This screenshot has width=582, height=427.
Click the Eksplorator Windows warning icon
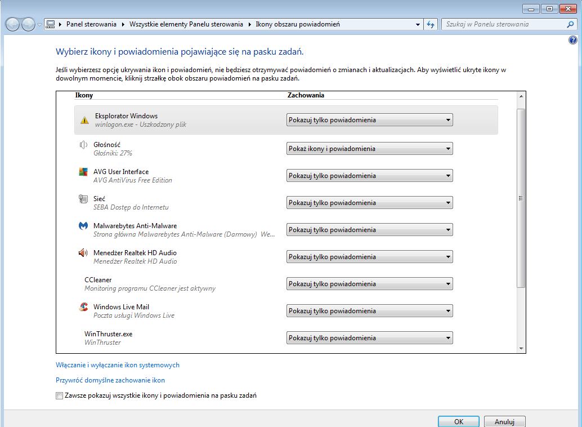click(x=84, y=120)
